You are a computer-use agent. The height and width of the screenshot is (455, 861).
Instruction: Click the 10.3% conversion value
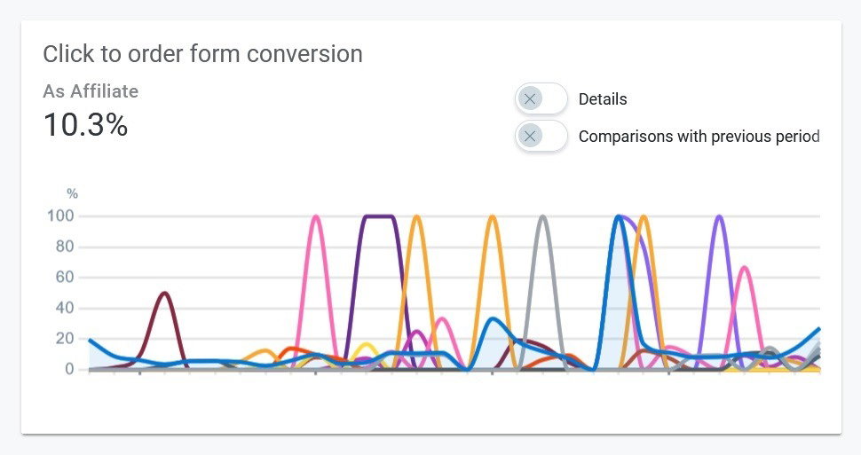(85, 124)
